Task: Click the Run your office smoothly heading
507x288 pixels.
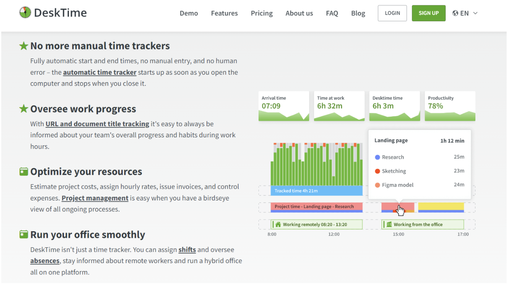Action: 88,234
